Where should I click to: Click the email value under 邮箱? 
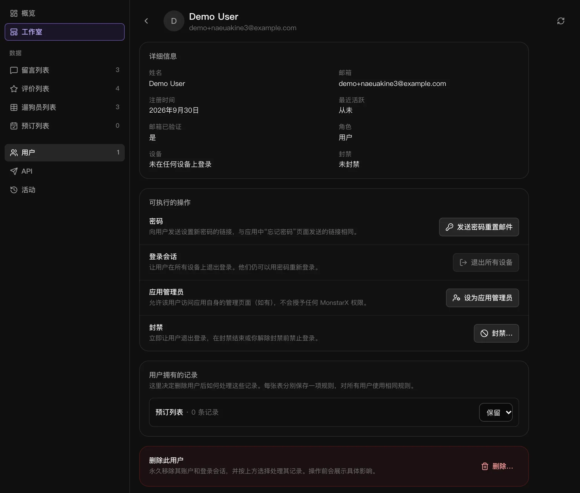pyautogui.click(x=392, y=84)
